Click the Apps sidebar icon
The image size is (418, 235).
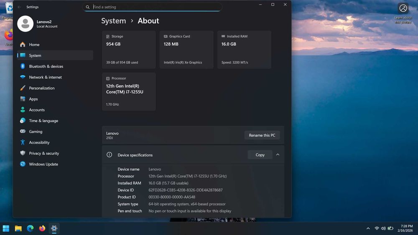point(23,99)
